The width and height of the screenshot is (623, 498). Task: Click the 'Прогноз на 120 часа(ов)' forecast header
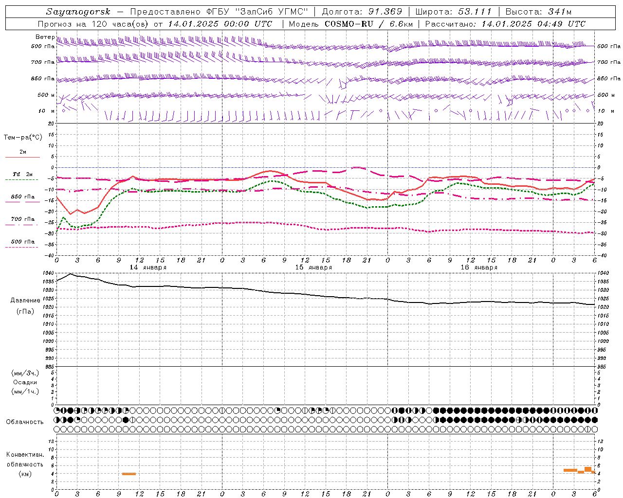(93, 24)
